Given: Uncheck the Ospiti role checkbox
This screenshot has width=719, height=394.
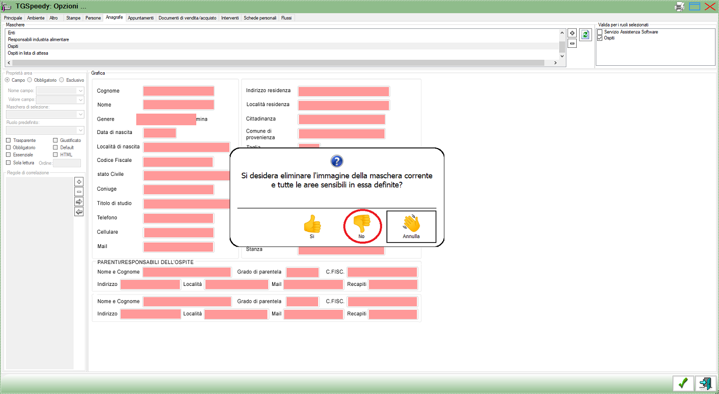Looking at the screenshot, I should pyautogui.click(x=600, y=38).
